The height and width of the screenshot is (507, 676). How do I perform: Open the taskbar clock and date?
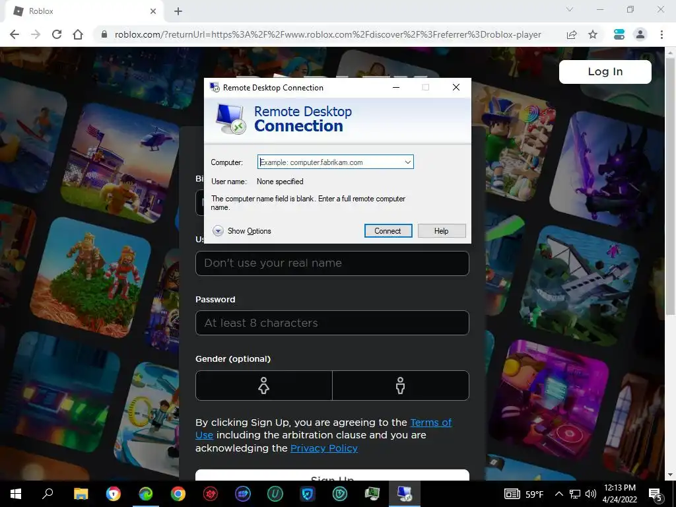(x=619, y=494)
